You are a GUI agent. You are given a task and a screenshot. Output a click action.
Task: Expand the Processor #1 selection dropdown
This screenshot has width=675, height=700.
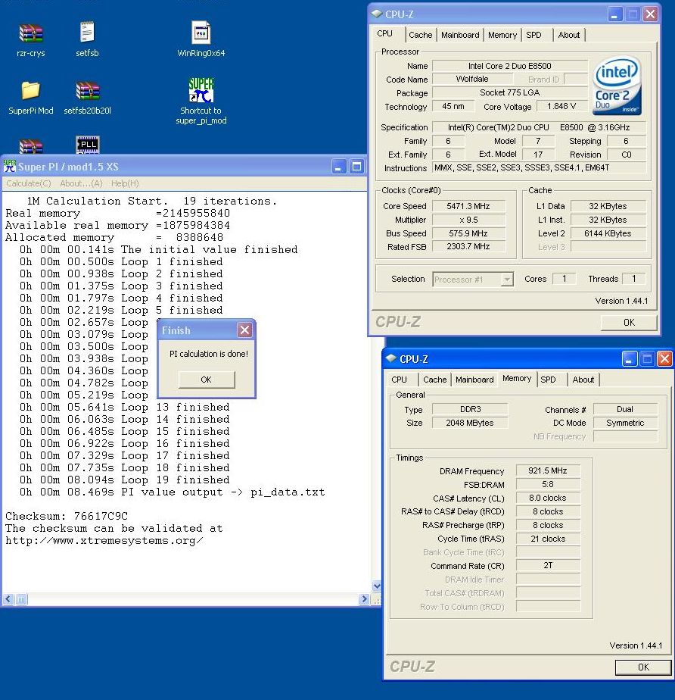click(506, 280)
